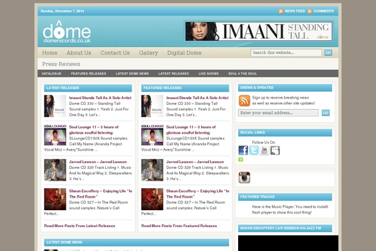Click the small green icon under Facebook
Image resolution: width=376 pixels, height=251 pixels.
tap(241, 159)
